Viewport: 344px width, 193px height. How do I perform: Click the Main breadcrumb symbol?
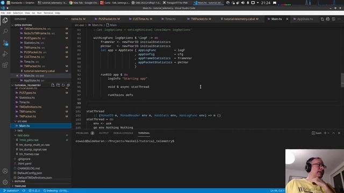pyautogui.click(x=111, y=25)
